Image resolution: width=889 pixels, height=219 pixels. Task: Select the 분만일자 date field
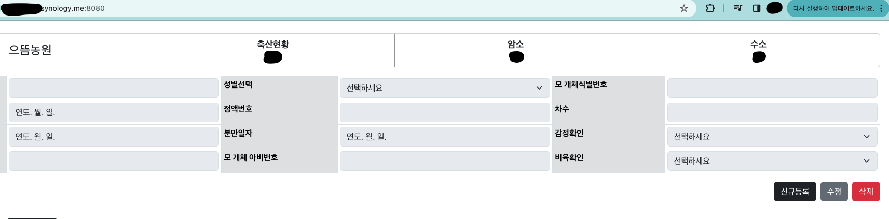445,137
